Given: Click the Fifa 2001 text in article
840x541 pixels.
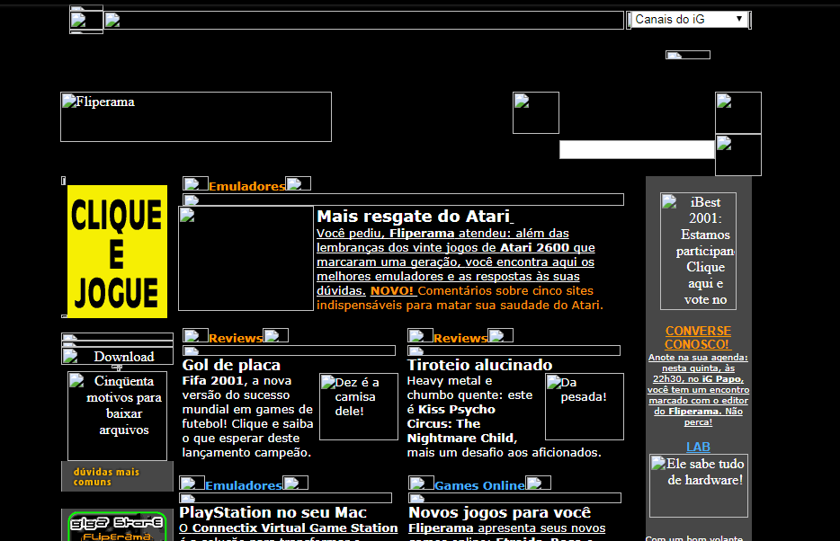Looking at the screenshot, I should [x=212, y=380].
